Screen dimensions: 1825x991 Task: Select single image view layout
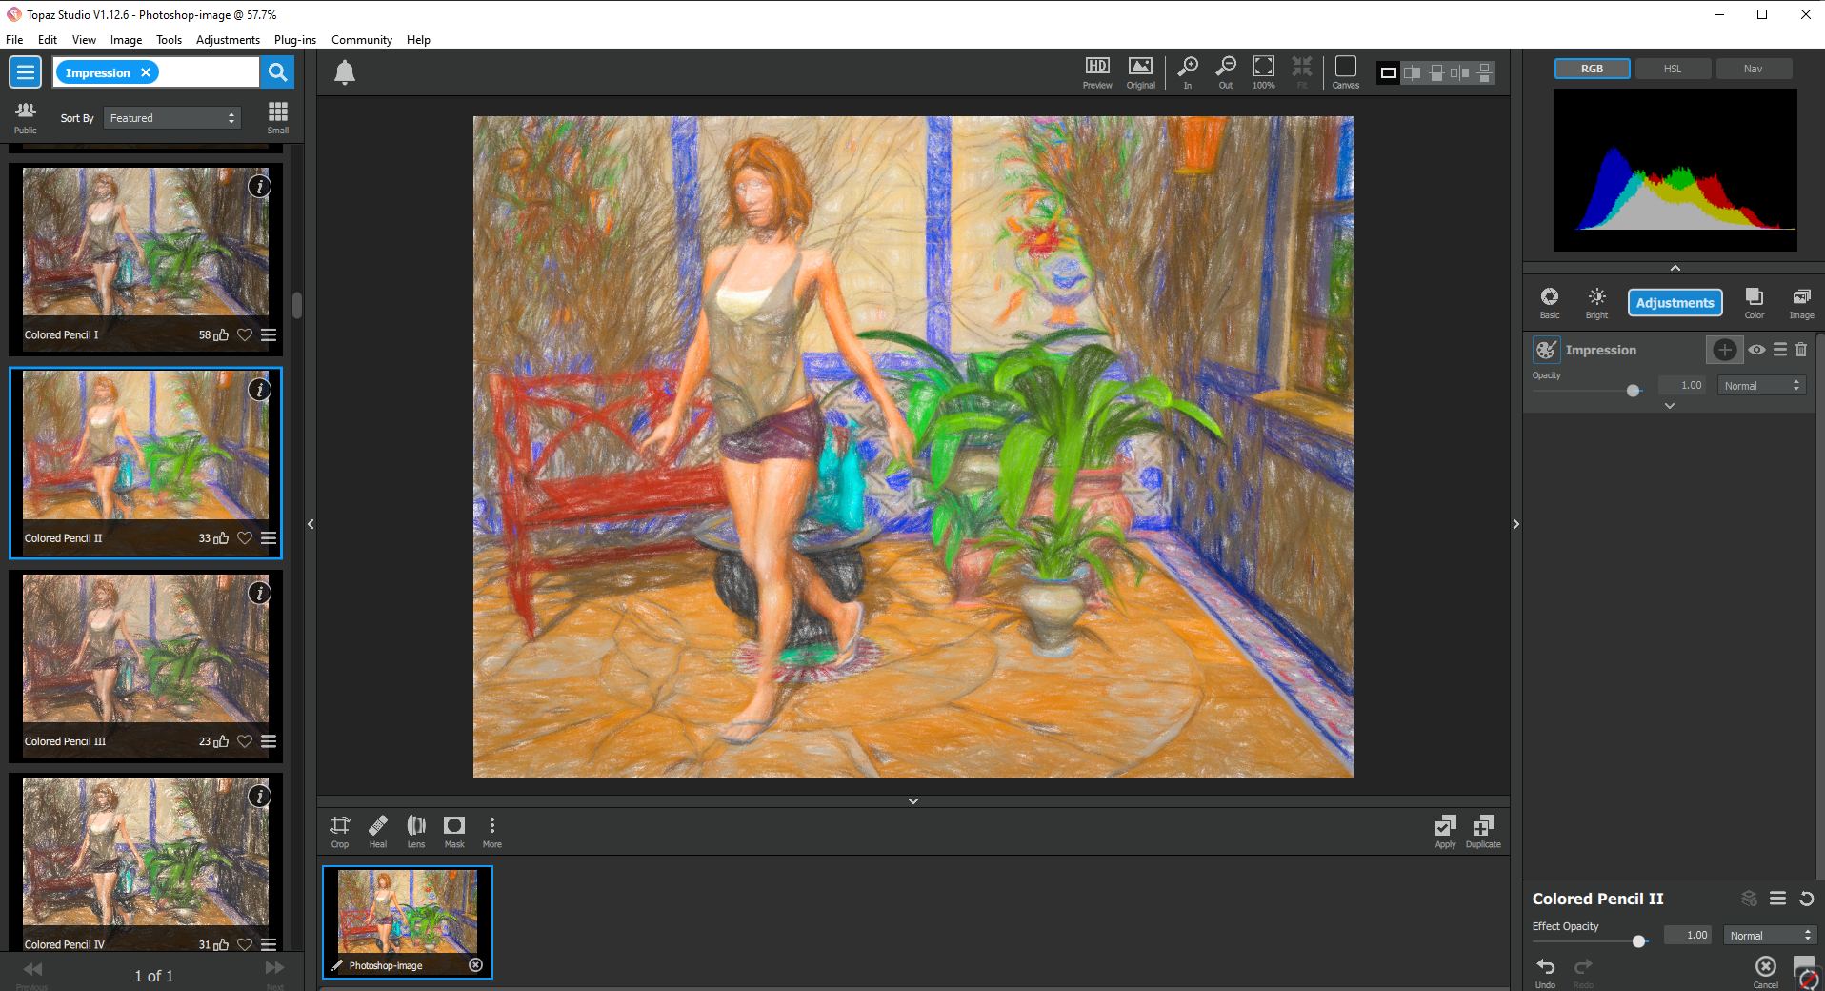(x=1389, y=72)
